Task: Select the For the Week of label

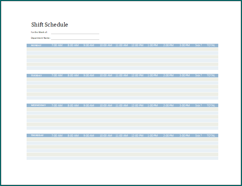Action: (39, 32)
